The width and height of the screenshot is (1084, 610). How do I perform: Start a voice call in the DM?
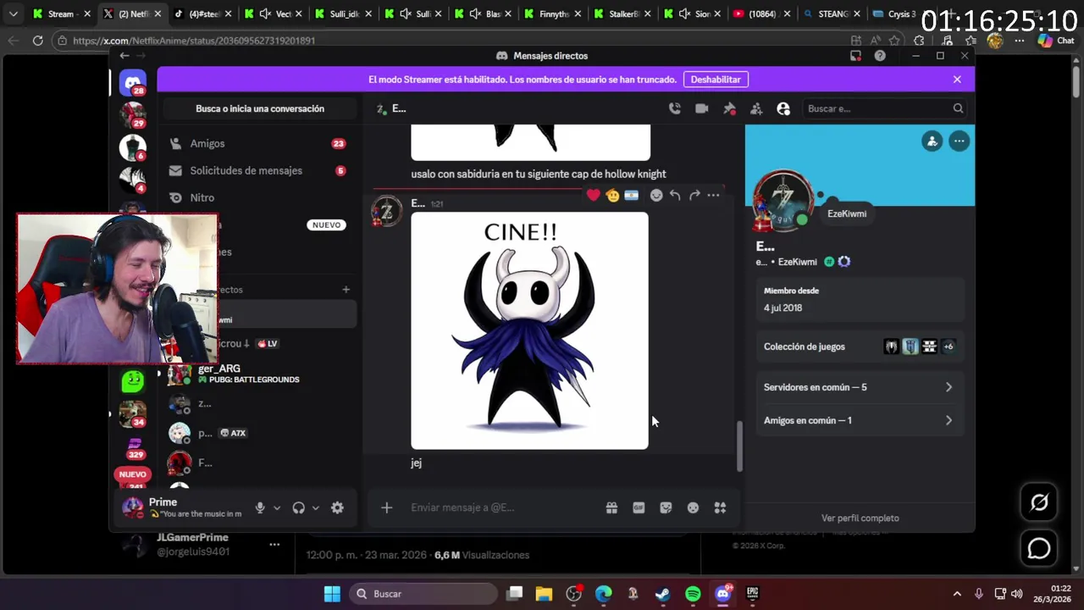pos(674,108)
